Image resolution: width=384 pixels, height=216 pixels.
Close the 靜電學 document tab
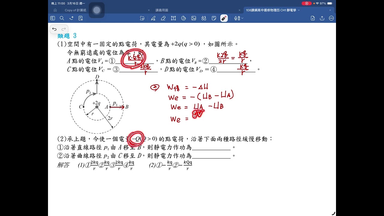tap(330, 10)
